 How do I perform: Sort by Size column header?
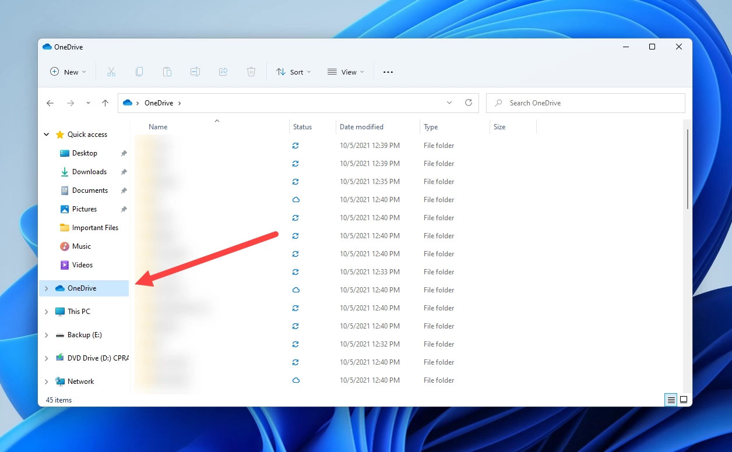click(499, 127)
